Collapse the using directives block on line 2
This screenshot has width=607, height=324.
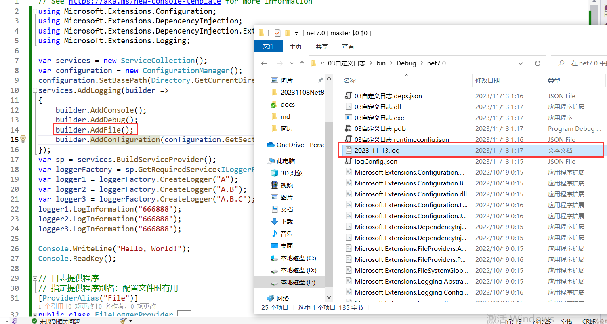click(x=35, y=11)
